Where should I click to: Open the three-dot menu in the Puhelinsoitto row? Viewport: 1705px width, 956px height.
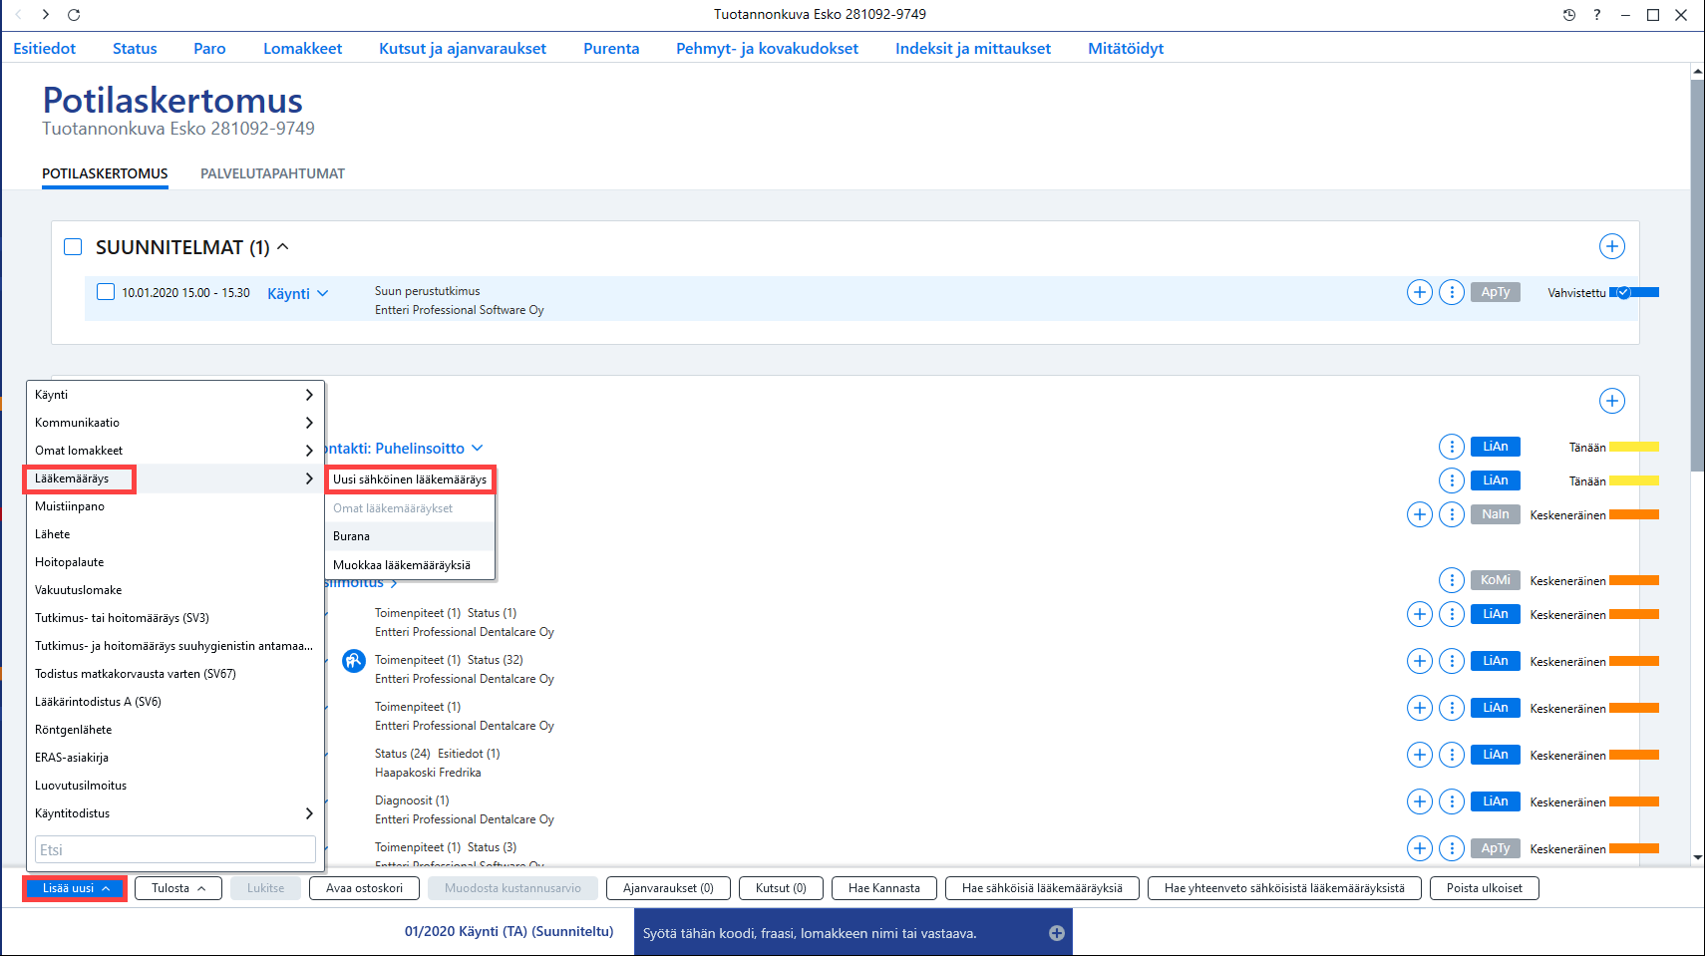[1452, 447]
